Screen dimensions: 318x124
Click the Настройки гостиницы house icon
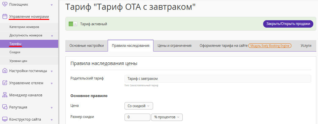pyautogui.click(x=5, y=71)
